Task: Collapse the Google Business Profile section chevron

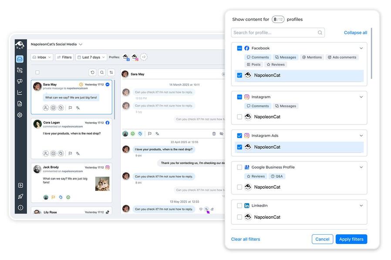Action: (x=361, y=167)
